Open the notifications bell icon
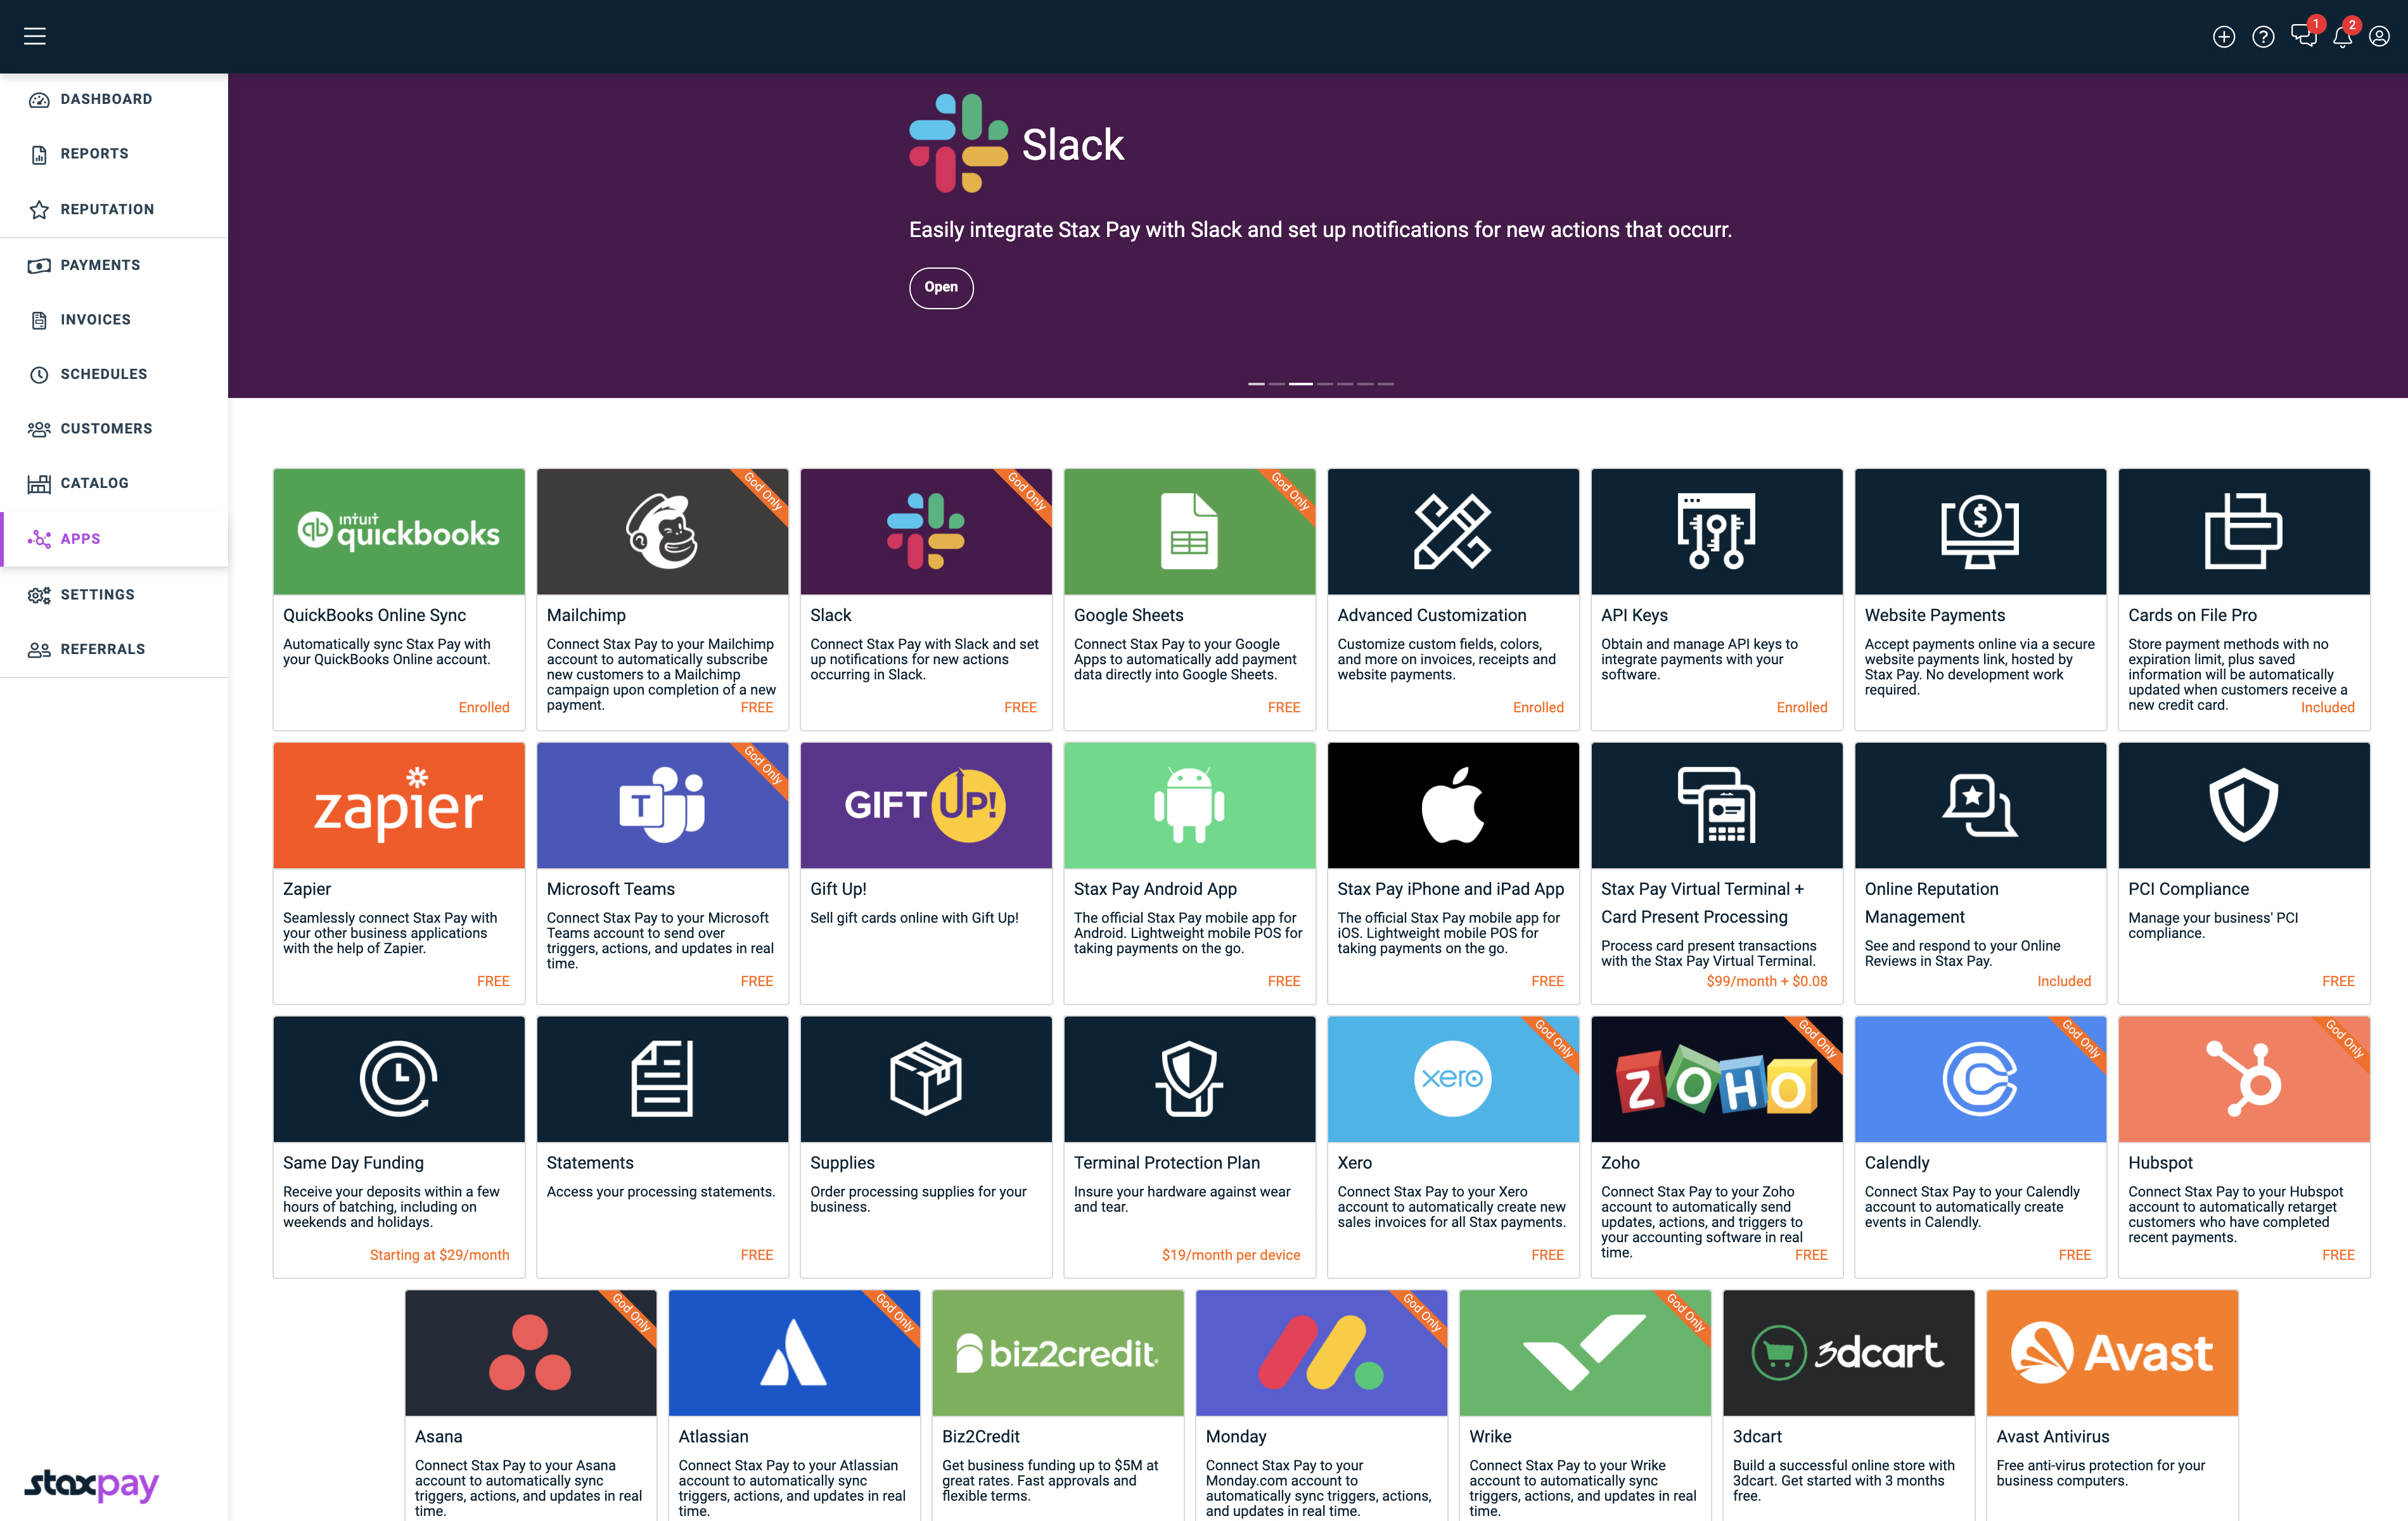2408x1521 pixels. 2342,37
